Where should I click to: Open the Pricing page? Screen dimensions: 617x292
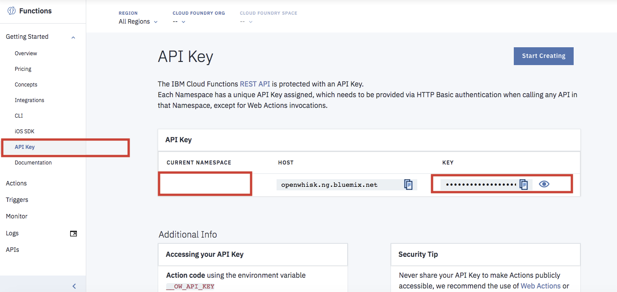23,69
